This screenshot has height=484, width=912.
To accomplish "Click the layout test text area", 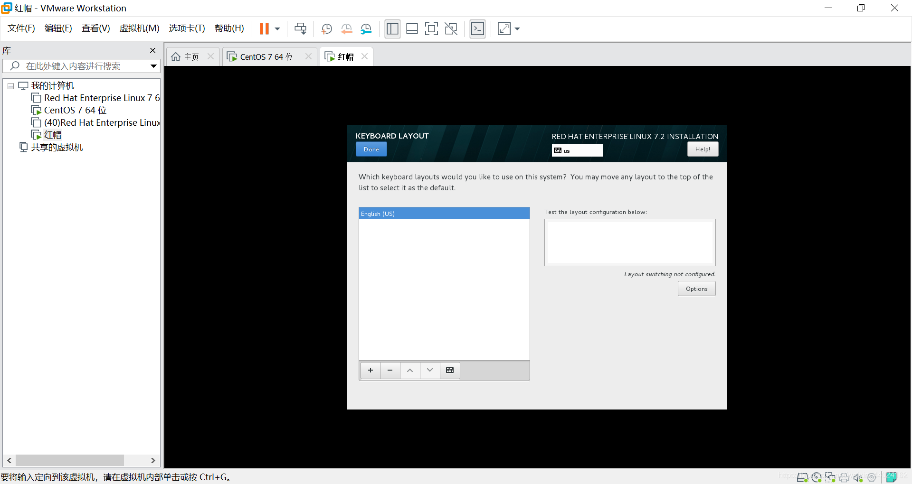I will click(630, 242).
